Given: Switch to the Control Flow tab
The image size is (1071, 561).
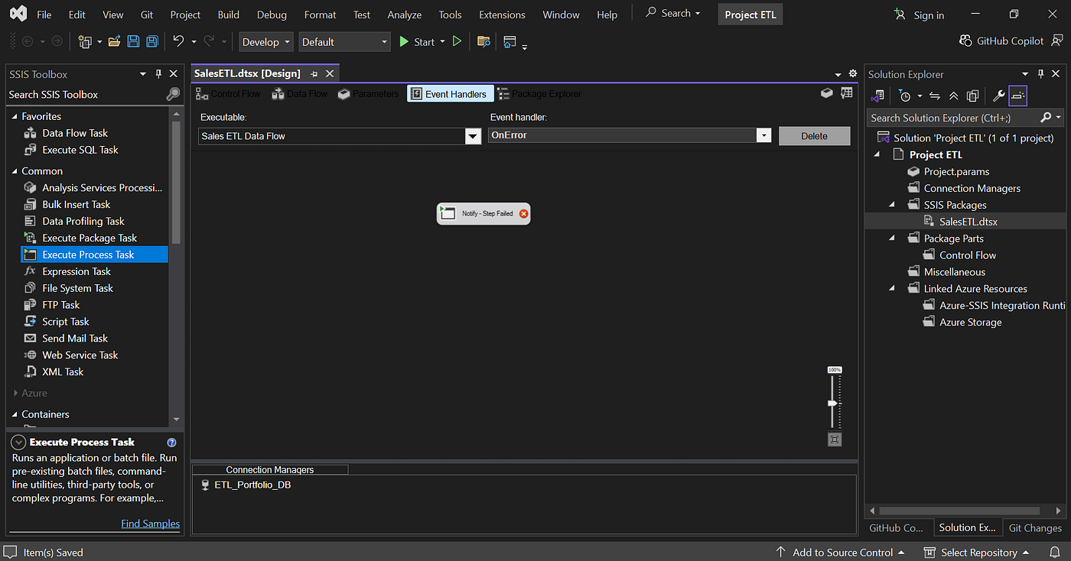Looking at the screenshot, I should pos(228,94).
